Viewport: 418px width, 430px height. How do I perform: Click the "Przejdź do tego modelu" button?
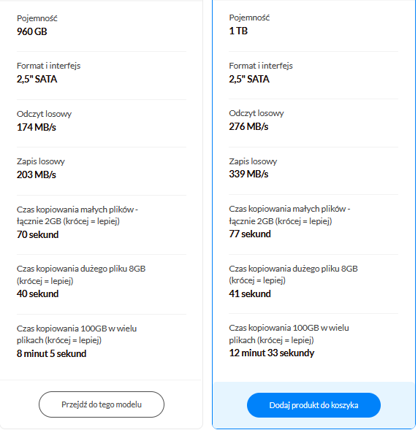coord(102,404)
